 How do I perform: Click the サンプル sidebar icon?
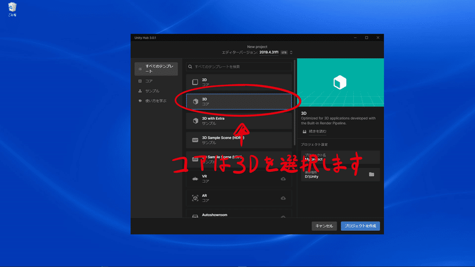tap(140, 91)
